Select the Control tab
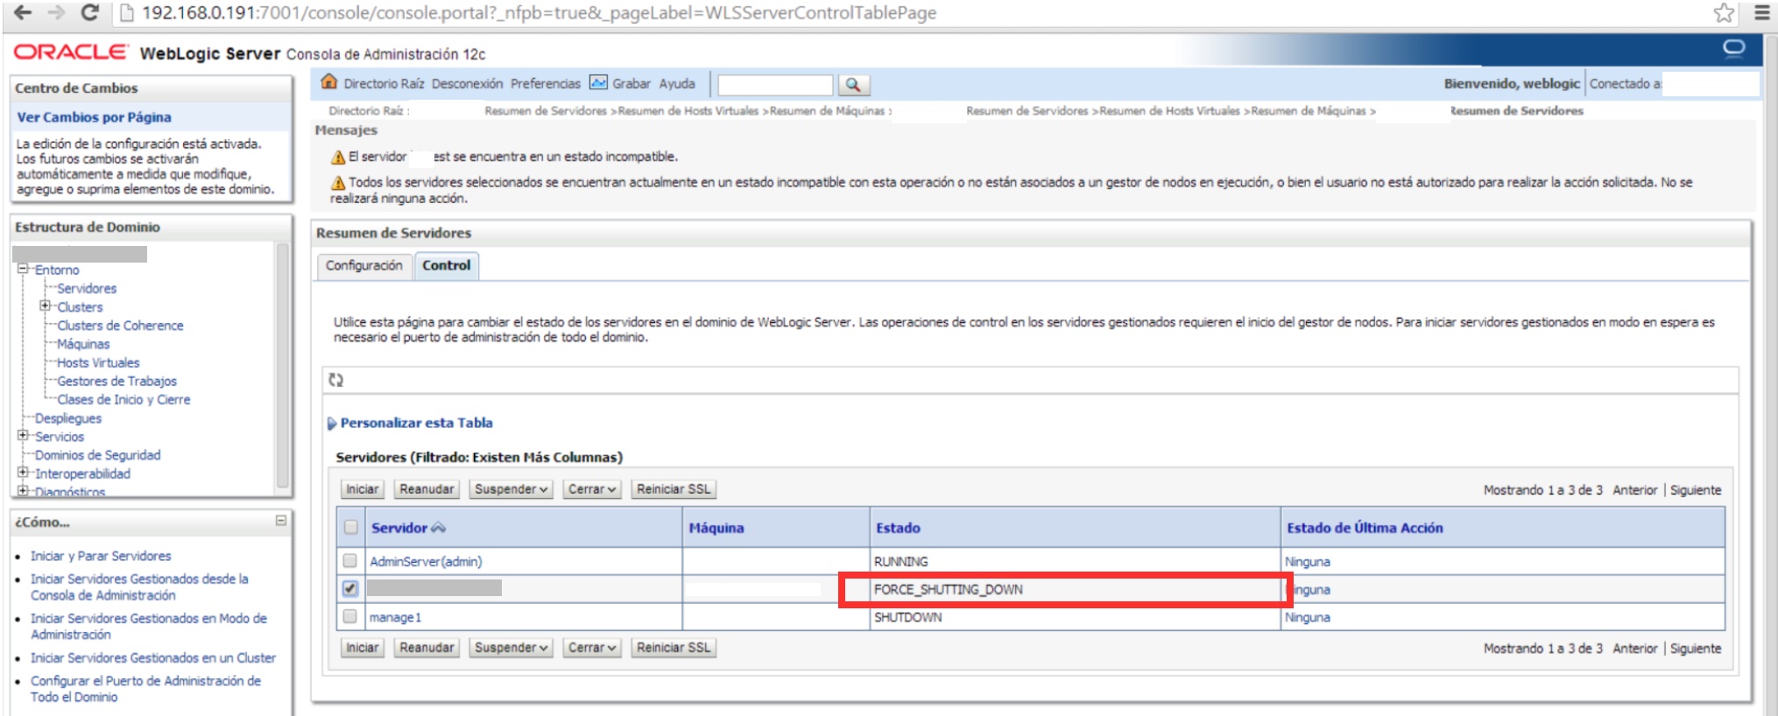The image size is (1778, 716). 446,265
